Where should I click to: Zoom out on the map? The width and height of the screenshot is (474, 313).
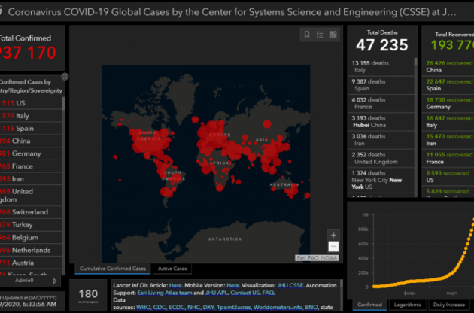333,246
